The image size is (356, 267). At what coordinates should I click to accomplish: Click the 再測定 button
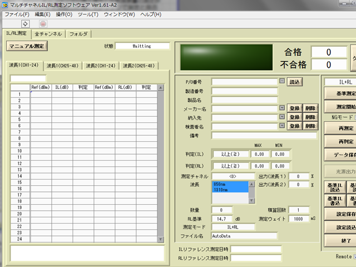pos(340,128)
